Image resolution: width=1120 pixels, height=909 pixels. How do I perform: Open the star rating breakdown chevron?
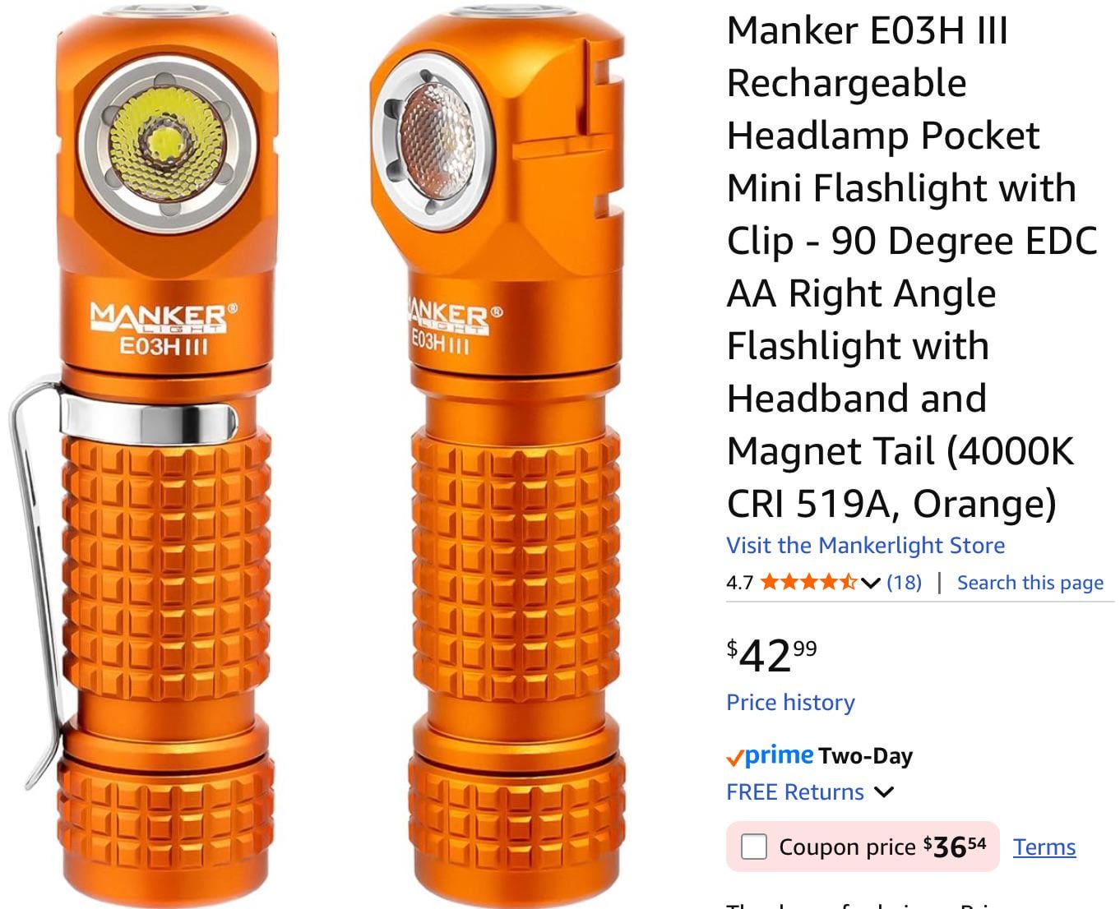tap(870, 584)
